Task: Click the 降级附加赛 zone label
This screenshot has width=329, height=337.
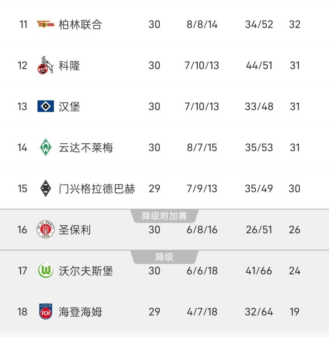Action: click(x=164, y=216)
